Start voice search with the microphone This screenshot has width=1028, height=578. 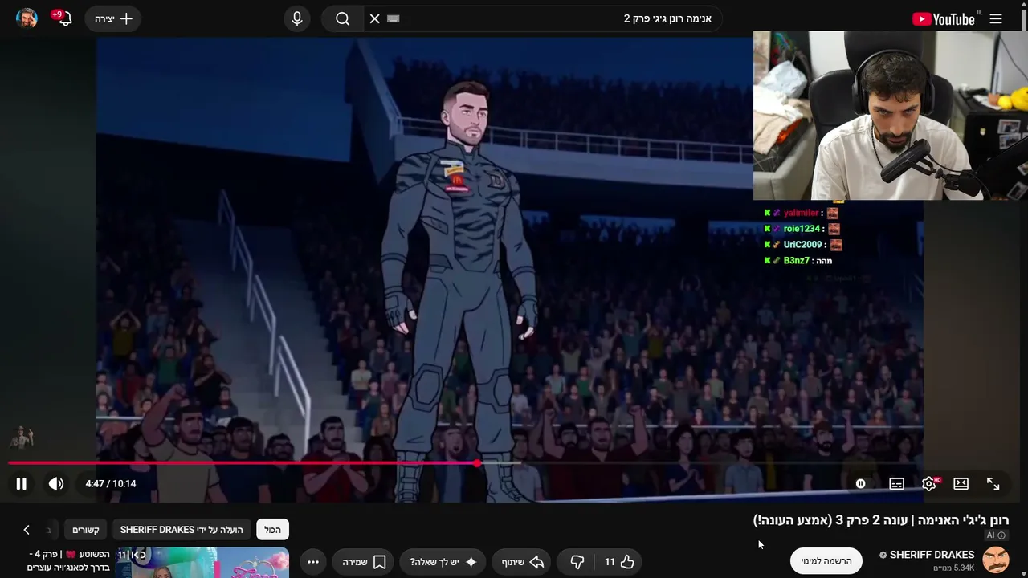point(297,18)
